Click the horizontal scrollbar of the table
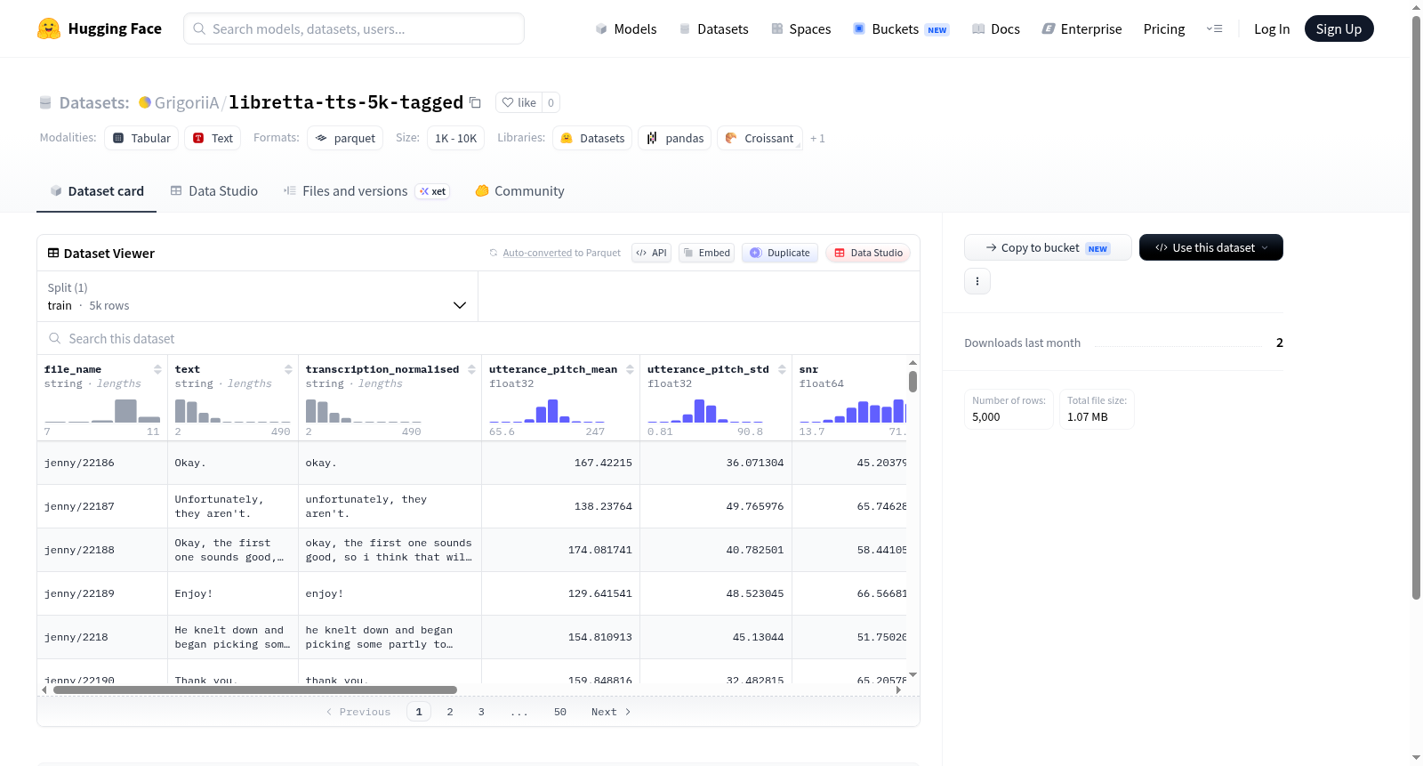 click(x=255, y=689)
